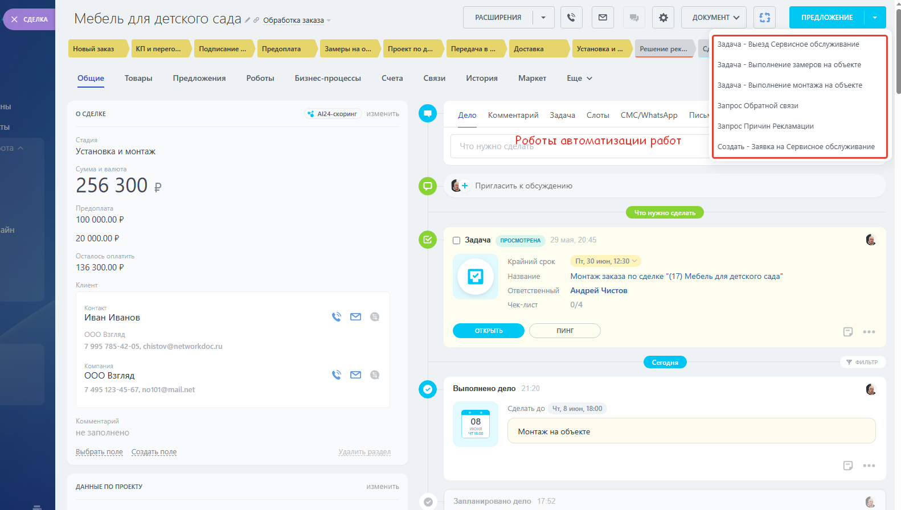This screenshot has width=901, height=510.
Task: Click the Создать поле link
Action: [x=154, y=452]
